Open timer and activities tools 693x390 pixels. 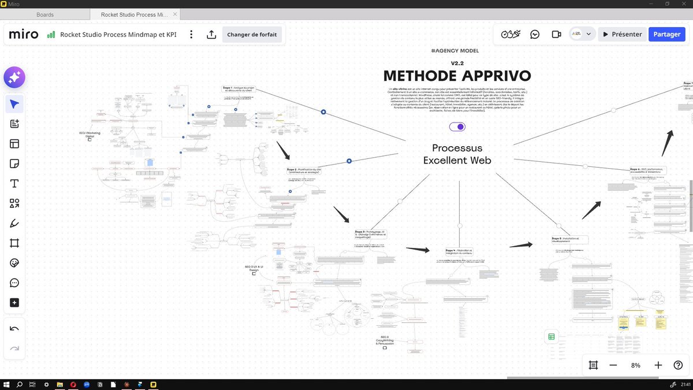pos(511,35)
